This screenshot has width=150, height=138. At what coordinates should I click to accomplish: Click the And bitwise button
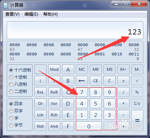[54, 126]
